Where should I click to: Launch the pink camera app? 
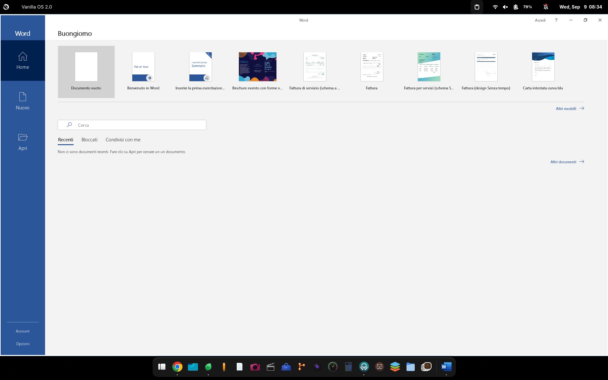(x=255, y=367)
